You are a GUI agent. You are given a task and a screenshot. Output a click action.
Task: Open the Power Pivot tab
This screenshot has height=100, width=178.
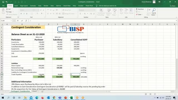[89, 6]
